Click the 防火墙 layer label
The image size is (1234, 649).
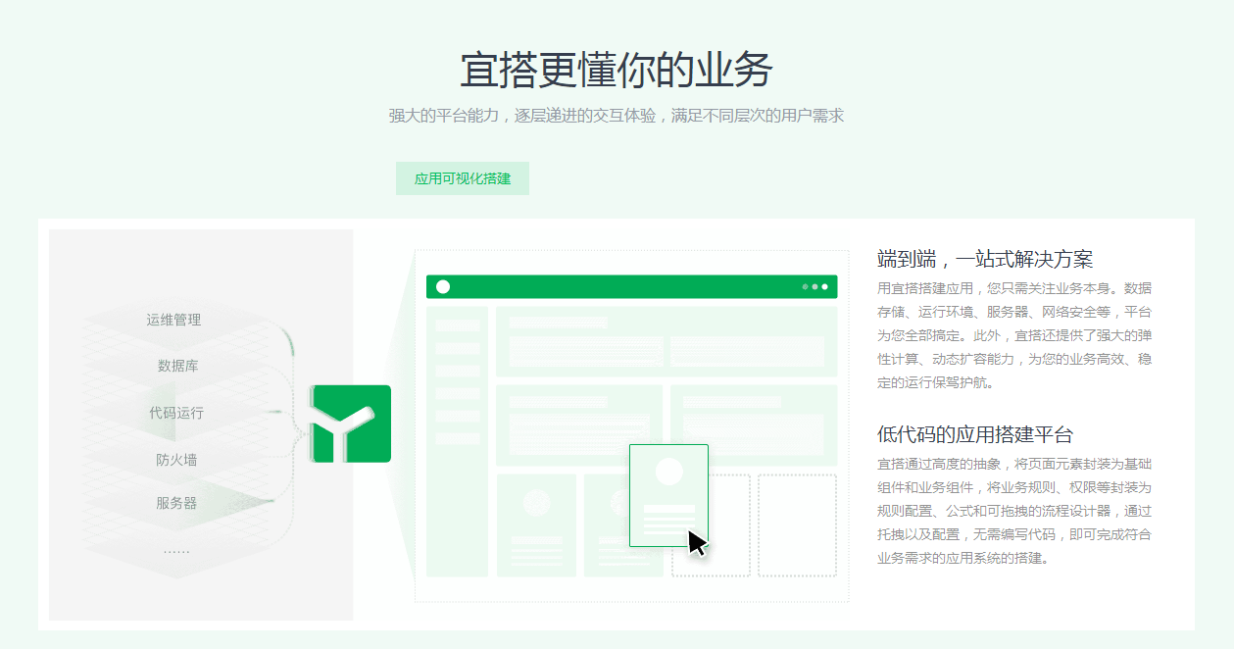(176, 459)
